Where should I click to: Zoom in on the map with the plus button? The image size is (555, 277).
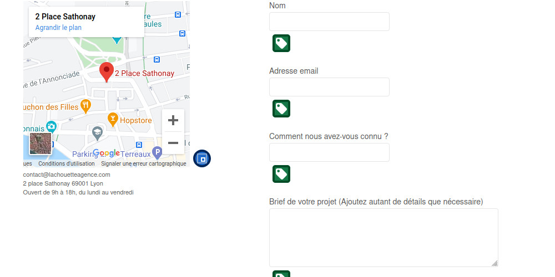(x=173, y=120)
